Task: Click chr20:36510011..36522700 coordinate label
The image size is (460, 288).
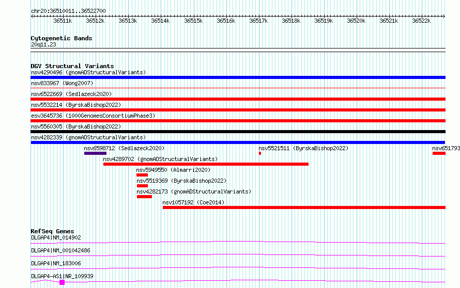Action: [68, 11]
